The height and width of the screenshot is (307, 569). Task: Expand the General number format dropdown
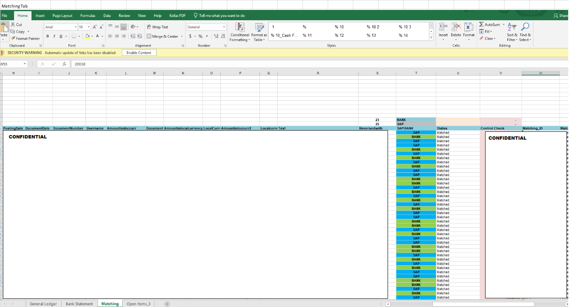224,27
